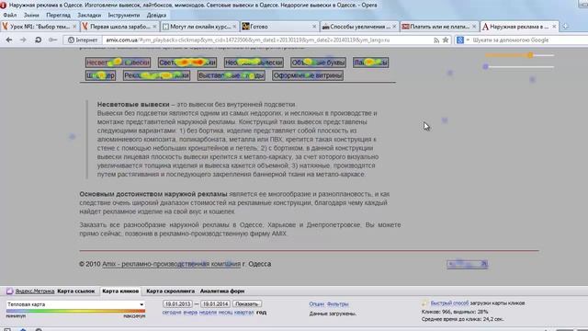Click the Объемные буквы category button
The width and height of the screenshot is (588, 331).
tap(318, 63)
